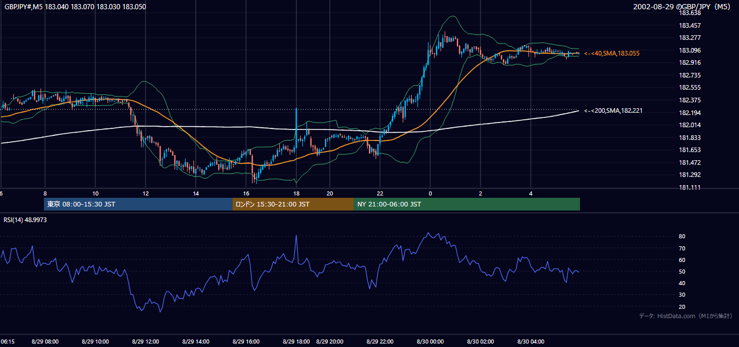The image size is (739, 347).
Task: Select the NY 21:00-06:00 JST session bar
Action: click(467, 204)
